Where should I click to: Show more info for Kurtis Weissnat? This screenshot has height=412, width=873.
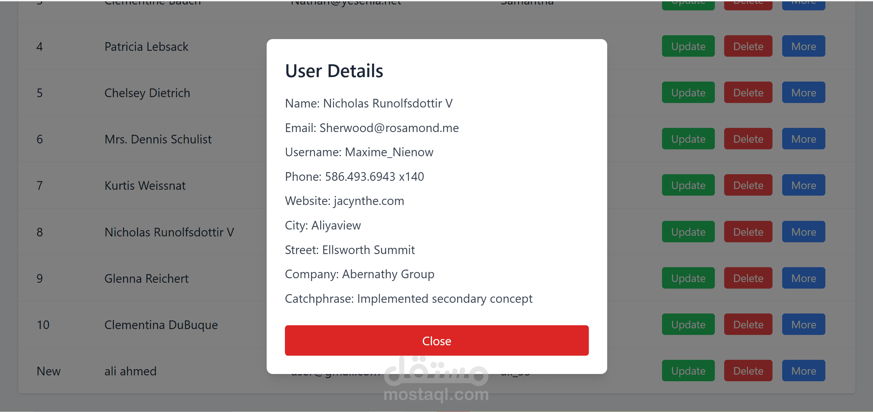[x=803, y=185]
